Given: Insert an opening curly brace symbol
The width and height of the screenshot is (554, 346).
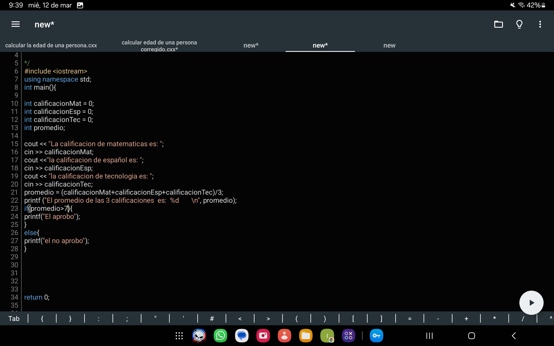Looking at the screenshot, I should pos(42,319).
